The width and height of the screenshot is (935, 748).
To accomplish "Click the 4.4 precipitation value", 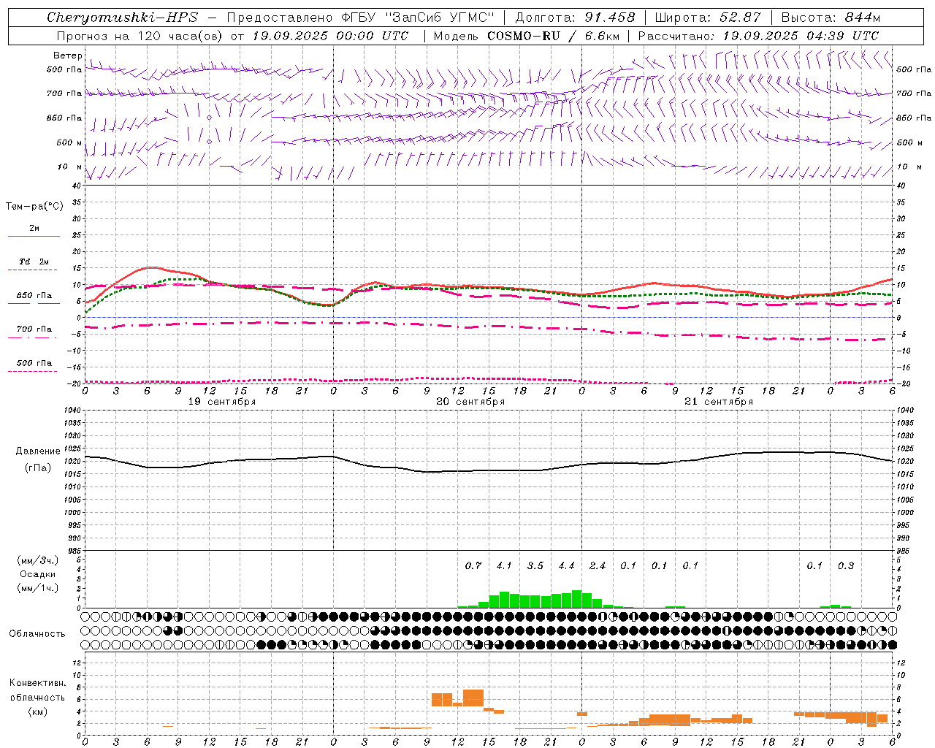I will (x=566, y=565).
